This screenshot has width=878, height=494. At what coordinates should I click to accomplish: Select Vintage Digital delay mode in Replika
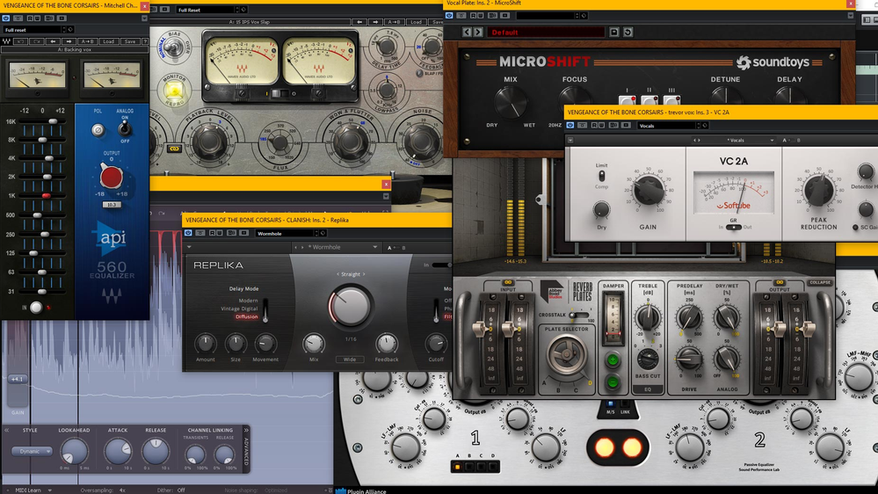(239, 309)
